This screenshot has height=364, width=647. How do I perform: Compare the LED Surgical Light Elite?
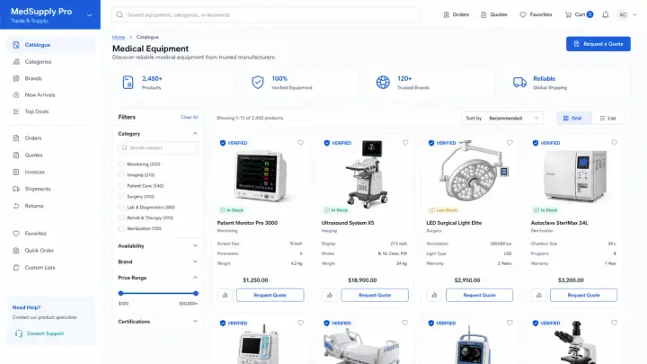point(434,295)
